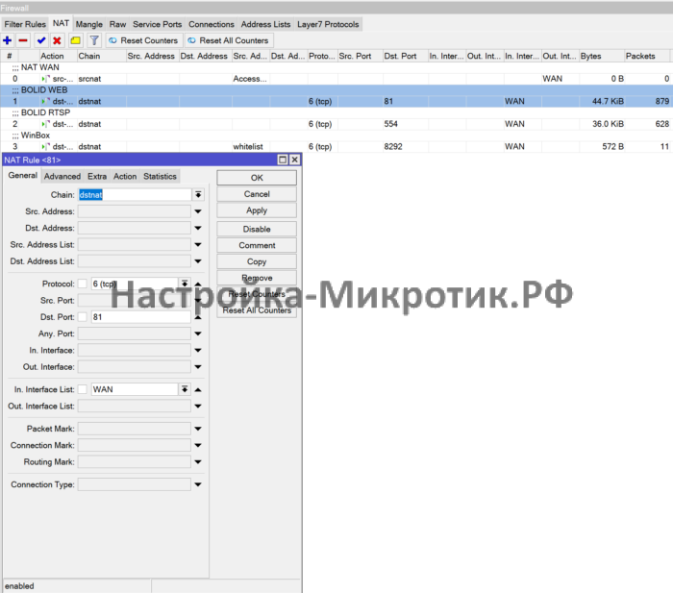Expand the Packet Mark field
Viewport: 673px width, 593px height.
click(x=198, y=429)
